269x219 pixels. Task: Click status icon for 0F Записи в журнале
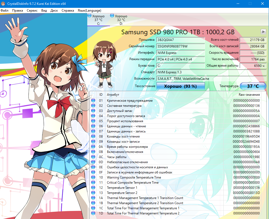[93, 172]
